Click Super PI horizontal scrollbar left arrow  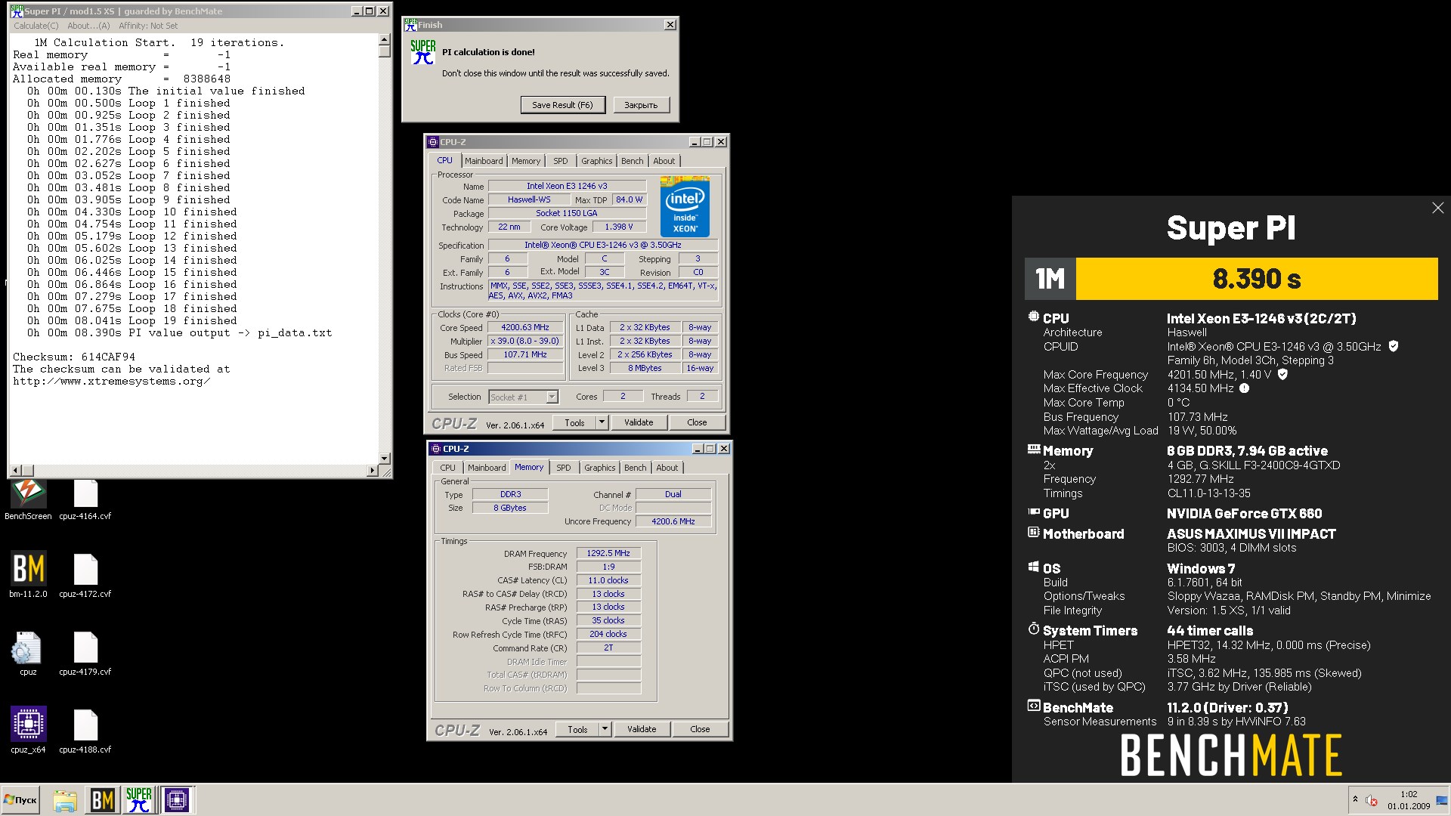tap(17, 471)
